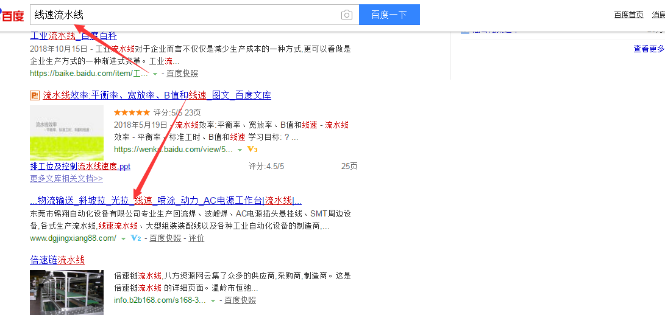Open the green 流水线效率 document thumbnail
The image size is (665, 315).
point(66,133)
